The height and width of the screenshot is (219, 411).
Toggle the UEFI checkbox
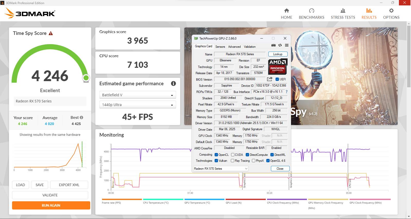(277, 79)
